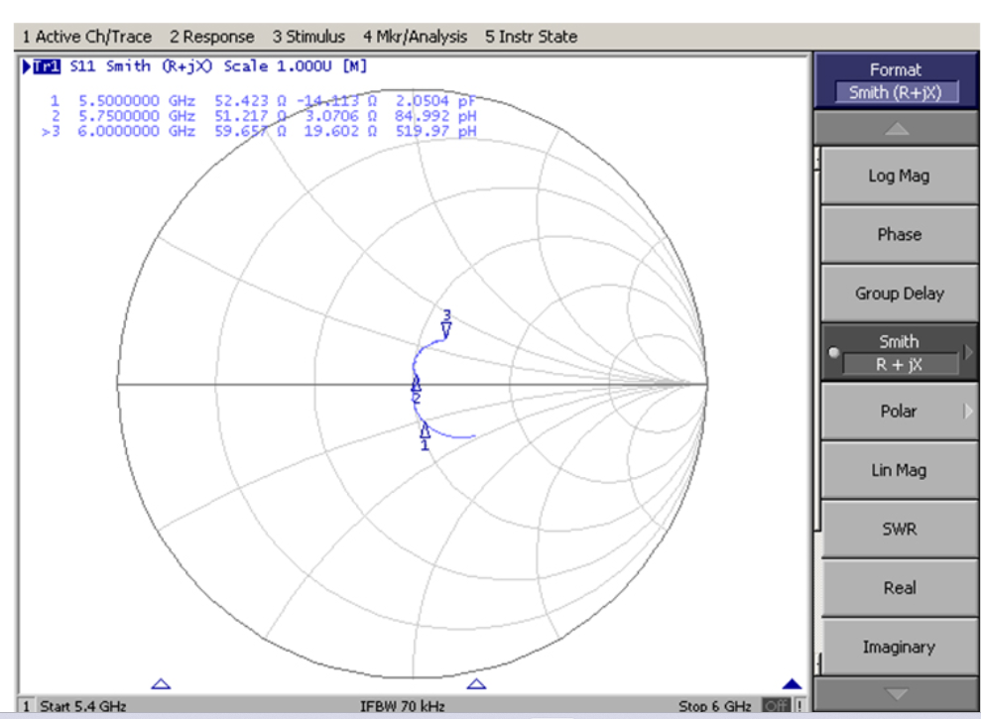Click the Off indicator in status bar

777,706
